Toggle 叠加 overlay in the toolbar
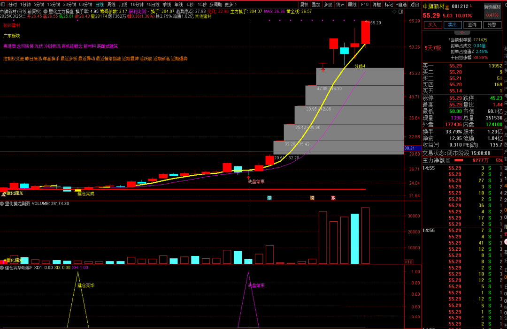 point(316,4)
